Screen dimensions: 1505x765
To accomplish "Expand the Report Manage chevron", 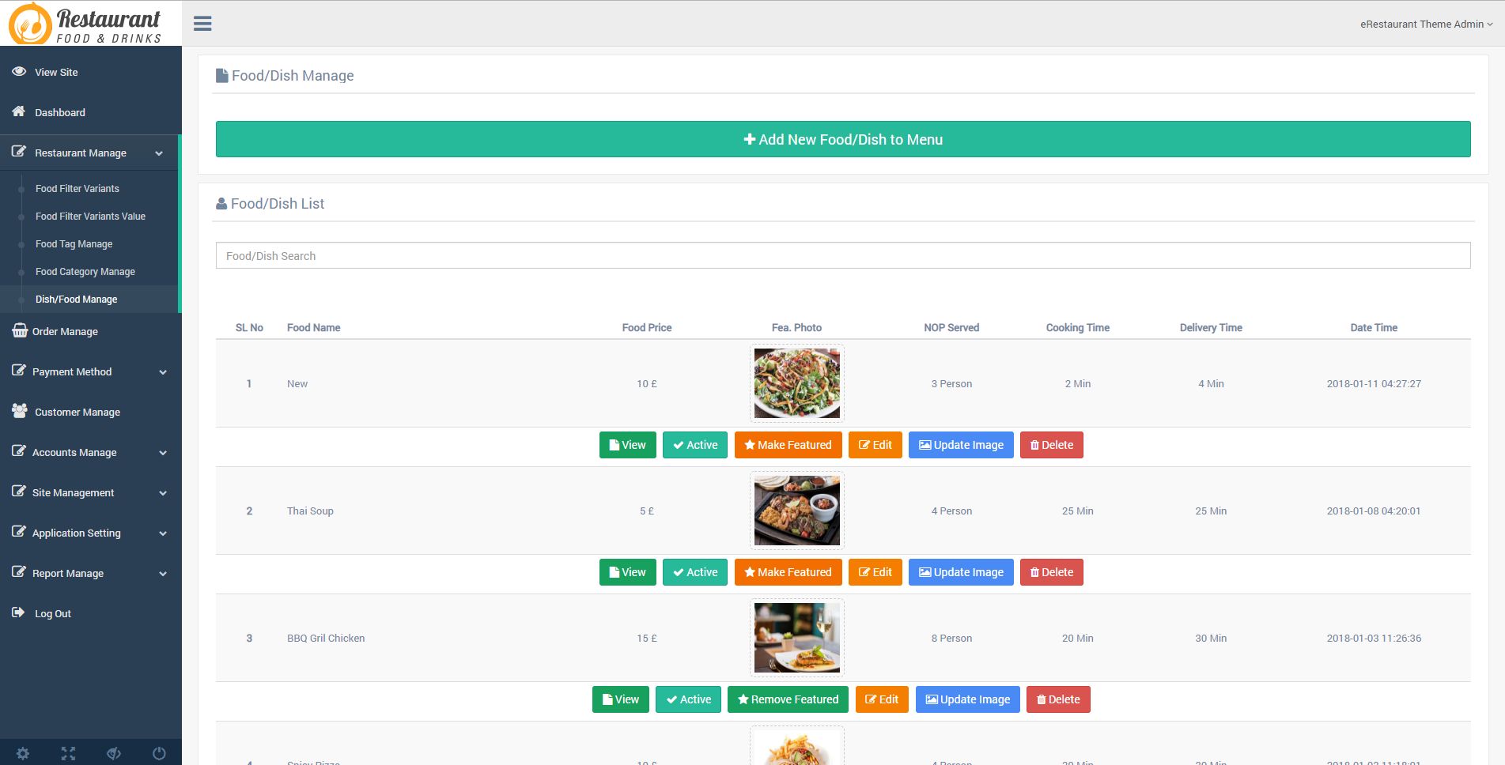I will point(163,574).
